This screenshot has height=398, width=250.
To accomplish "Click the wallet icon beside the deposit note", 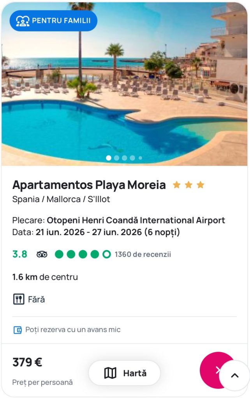I will [x=18, y=330].
